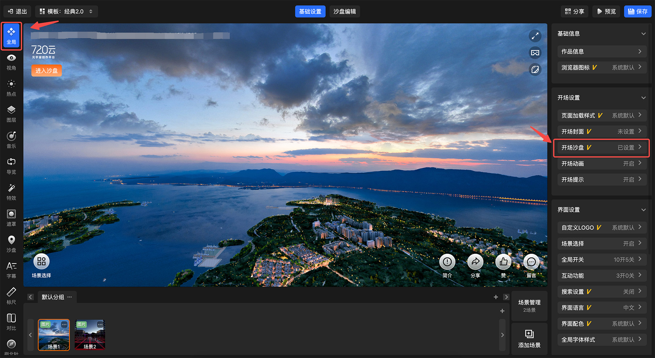Open the 遮罩 mask tool

click(11, 218)
